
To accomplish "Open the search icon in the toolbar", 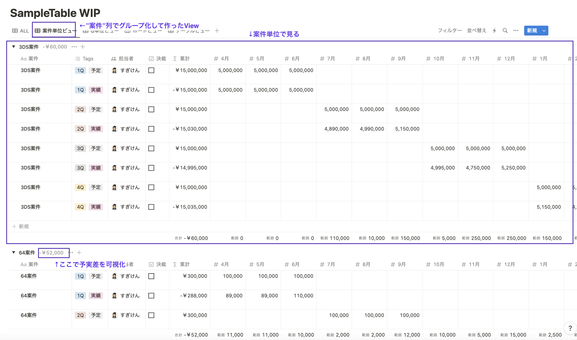I will 505,30.
